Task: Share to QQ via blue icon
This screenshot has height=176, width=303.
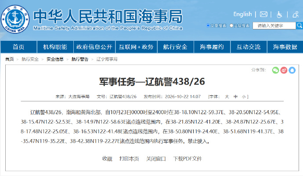Action: 292,70
